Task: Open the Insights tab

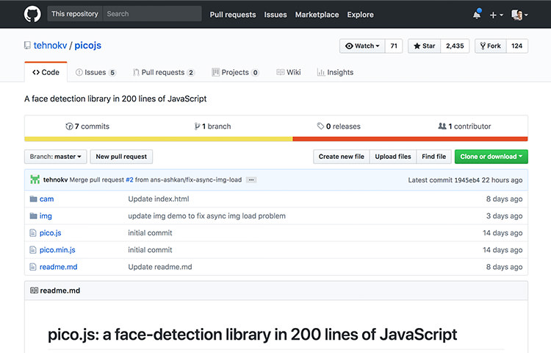Action: [x=335, y=72]
